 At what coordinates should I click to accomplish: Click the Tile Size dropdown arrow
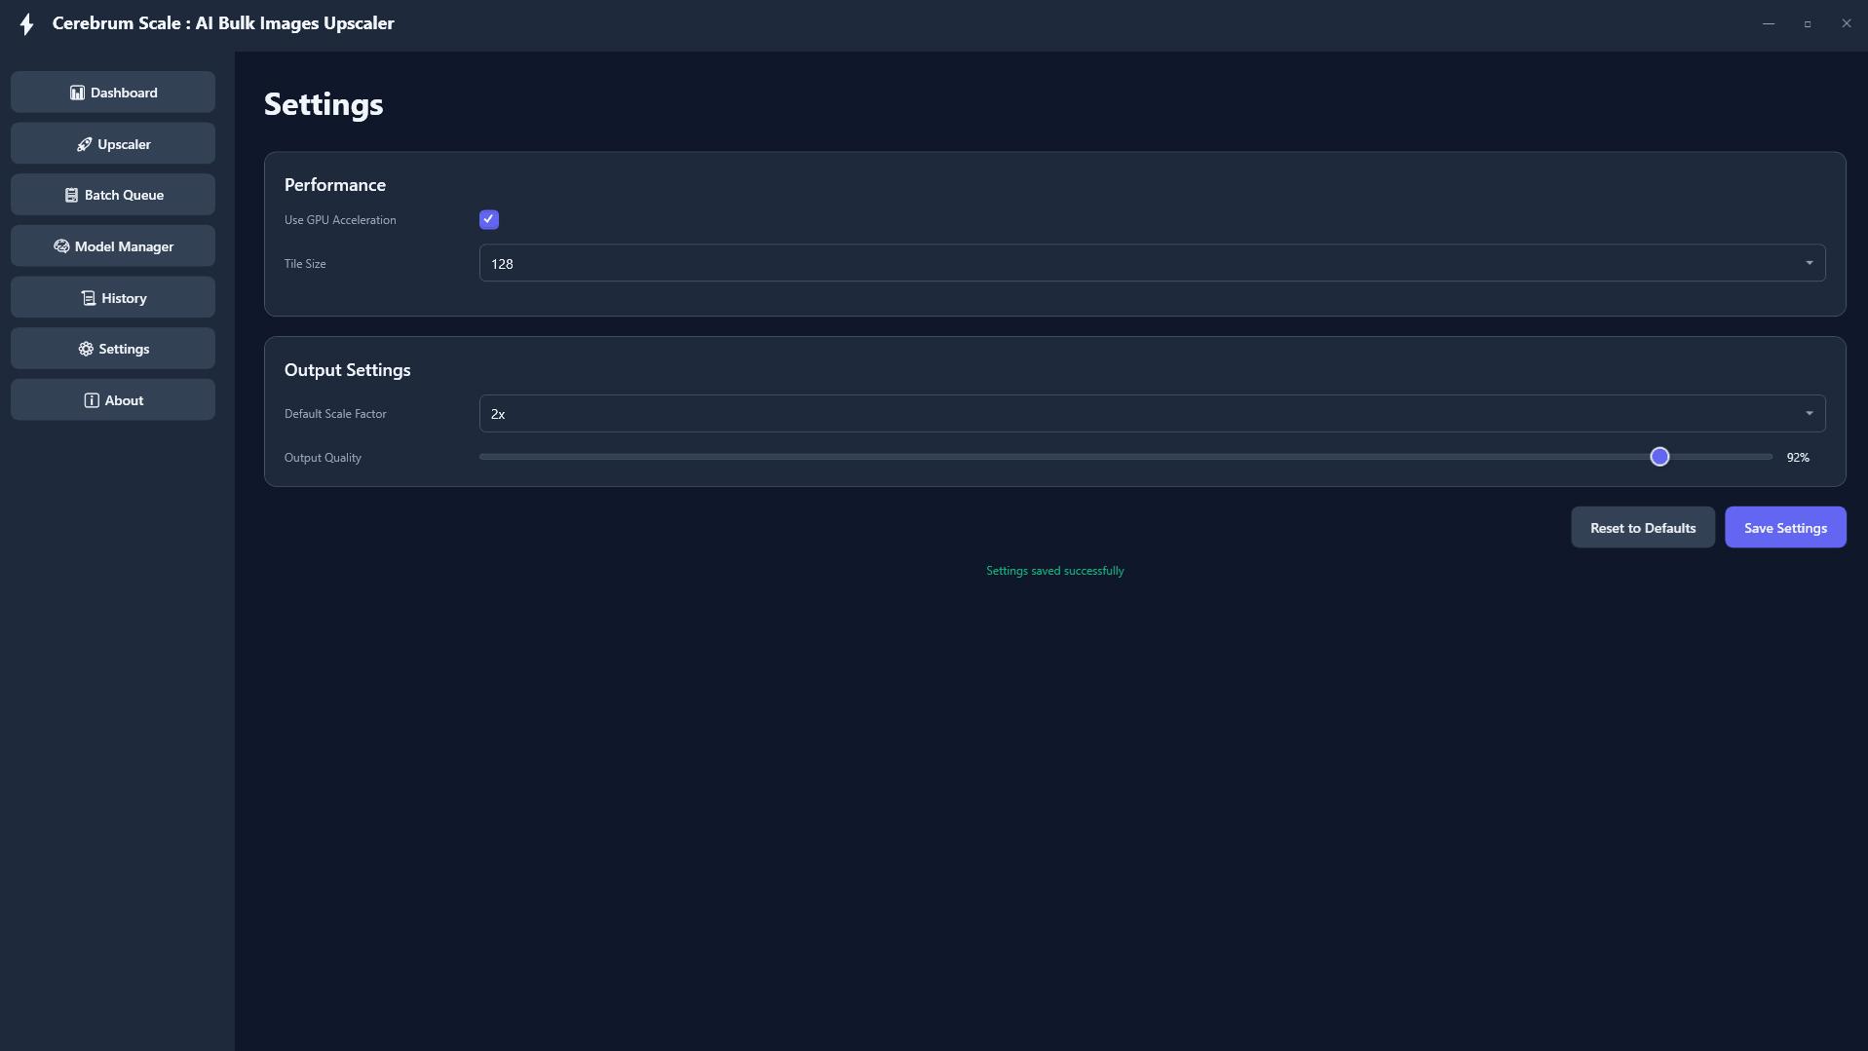(x=1810, y=263)
